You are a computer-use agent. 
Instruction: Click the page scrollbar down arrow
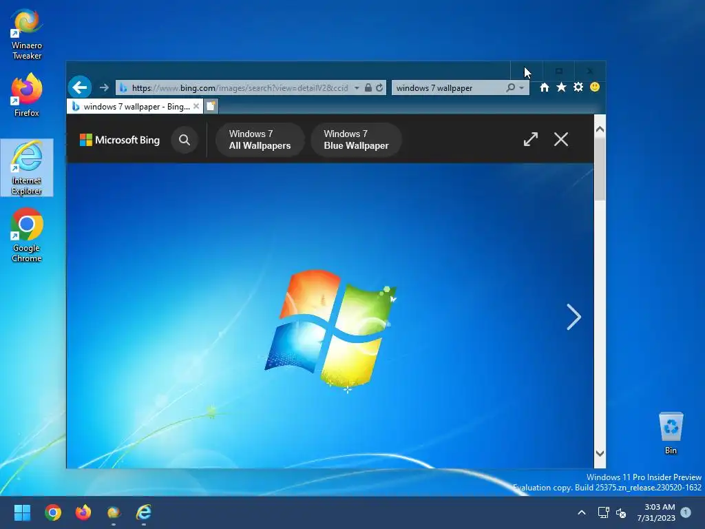pos(600,453)
